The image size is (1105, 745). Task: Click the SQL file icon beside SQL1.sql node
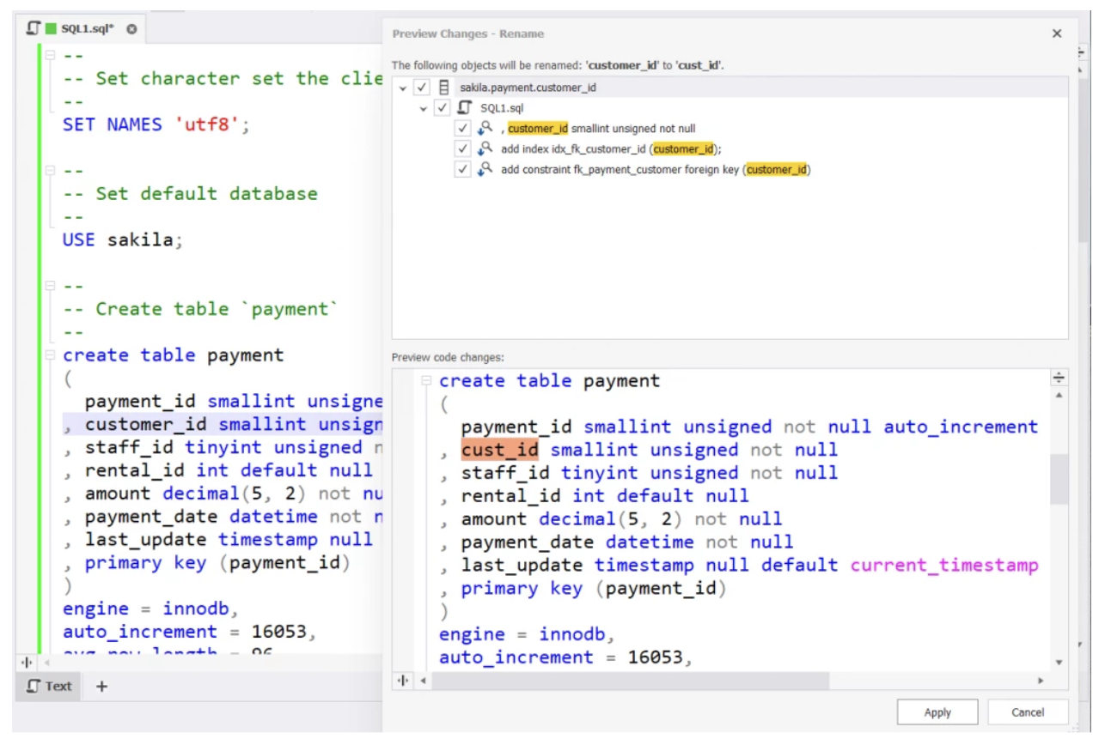(x=465, y=108)
